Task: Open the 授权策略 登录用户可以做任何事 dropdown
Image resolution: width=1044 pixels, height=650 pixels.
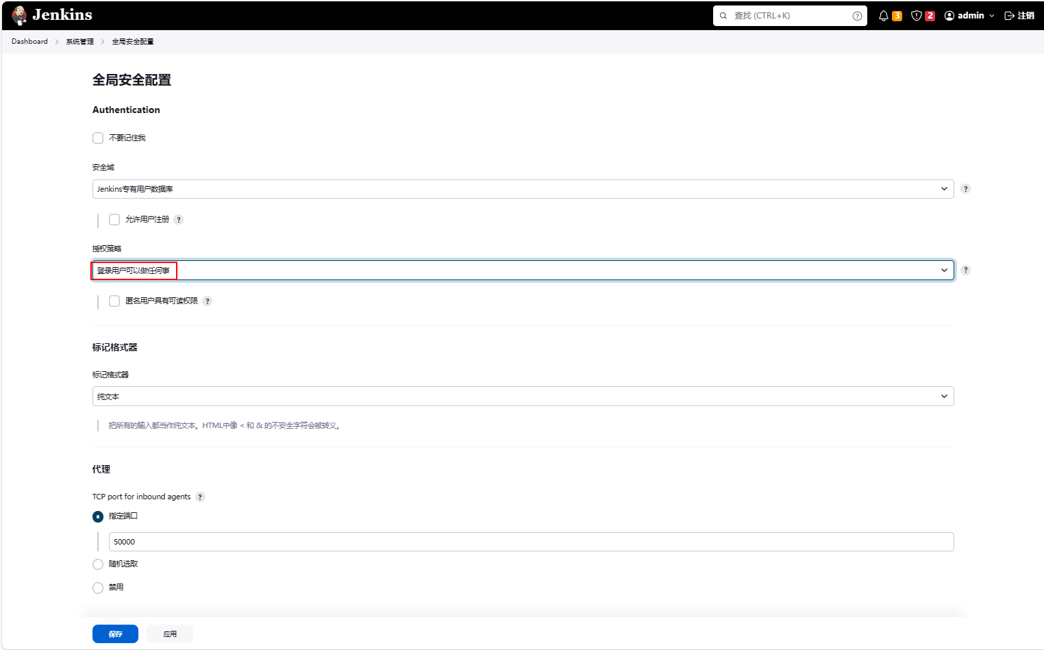Action: (523, 271)
